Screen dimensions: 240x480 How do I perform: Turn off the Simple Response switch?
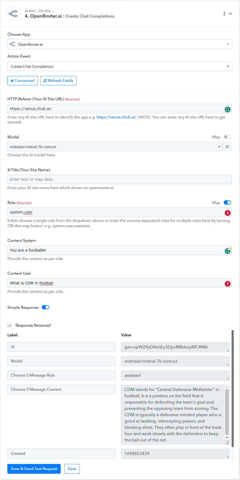(x=45, y=307)
